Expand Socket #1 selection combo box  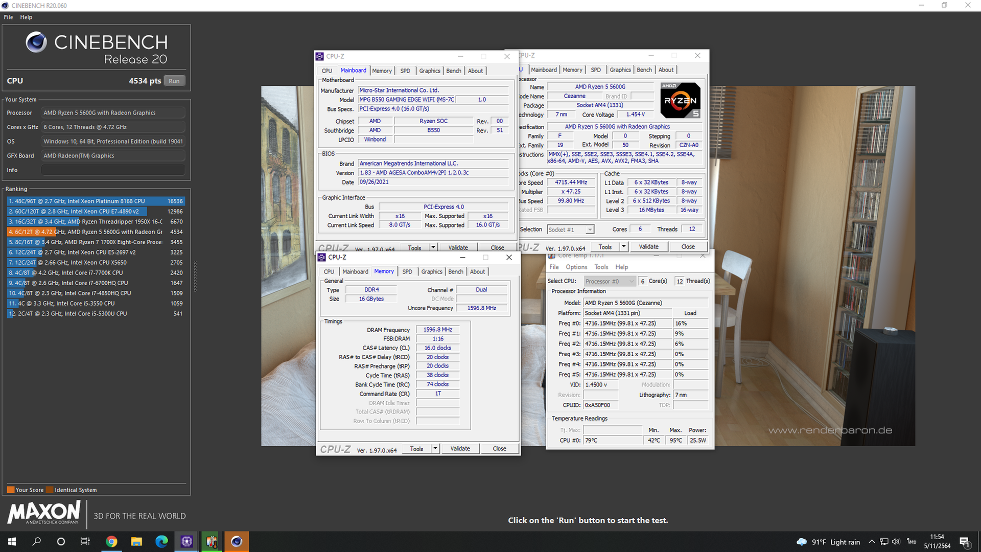pos(570,229)
